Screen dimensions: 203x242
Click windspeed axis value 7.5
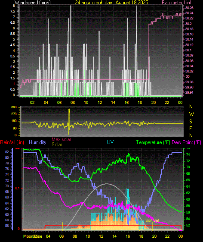[12, 11]
